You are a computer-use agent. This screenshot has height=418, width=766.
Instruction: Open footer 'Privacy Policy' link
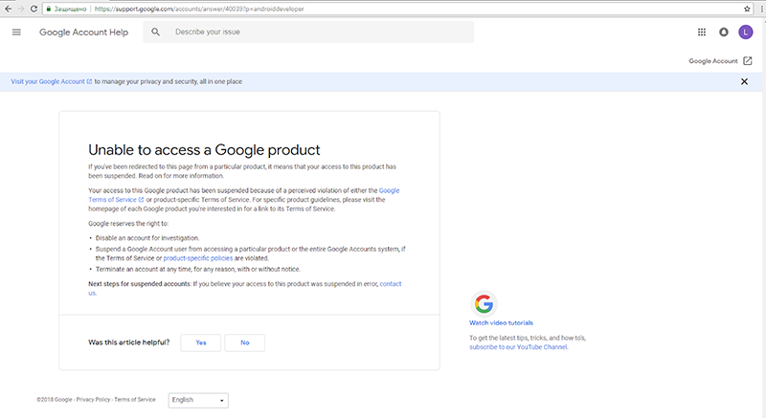(x=93, y=400)
